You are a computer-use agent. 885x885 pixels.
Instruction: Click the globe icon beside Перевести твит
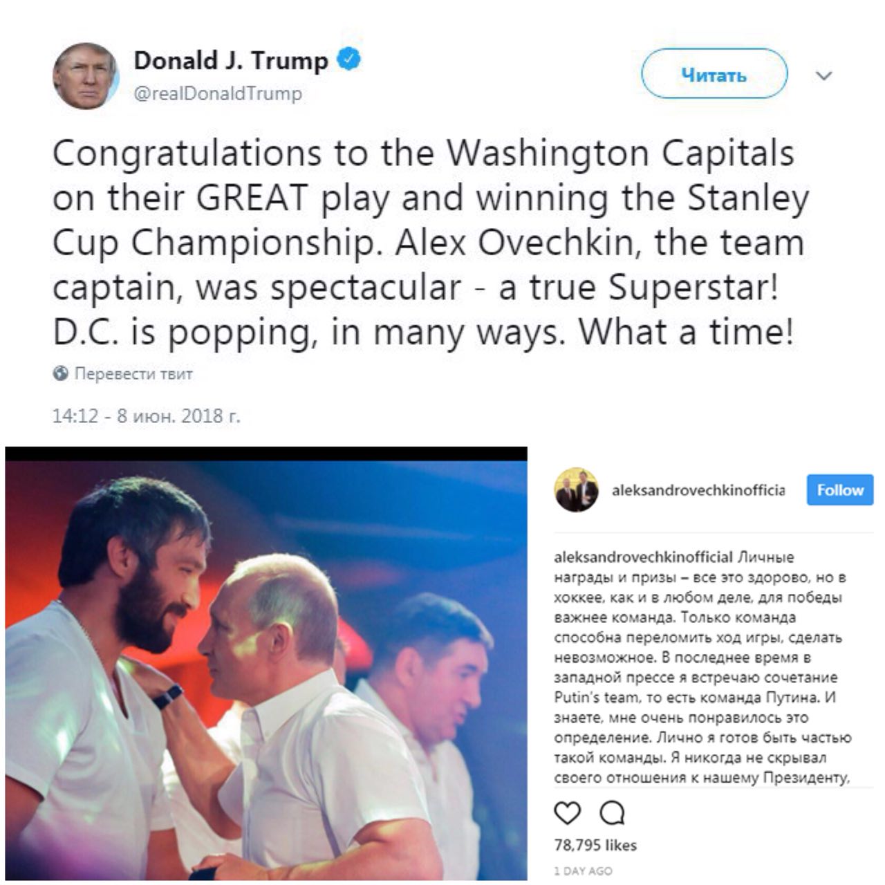tap(61, 374)
